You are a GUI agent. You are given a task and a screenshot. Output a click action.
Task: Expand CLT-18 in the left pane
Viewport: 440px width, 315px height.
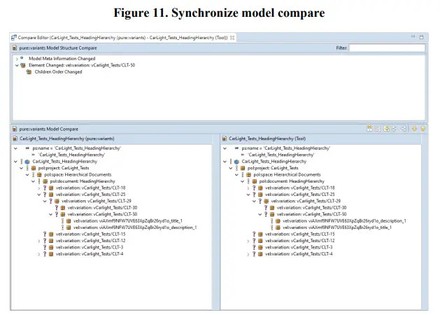(x=39, y=188)
